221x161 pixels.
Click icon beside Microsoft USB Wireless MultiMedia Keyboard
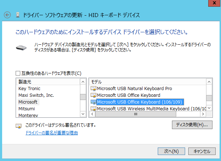tap(93, 109)
